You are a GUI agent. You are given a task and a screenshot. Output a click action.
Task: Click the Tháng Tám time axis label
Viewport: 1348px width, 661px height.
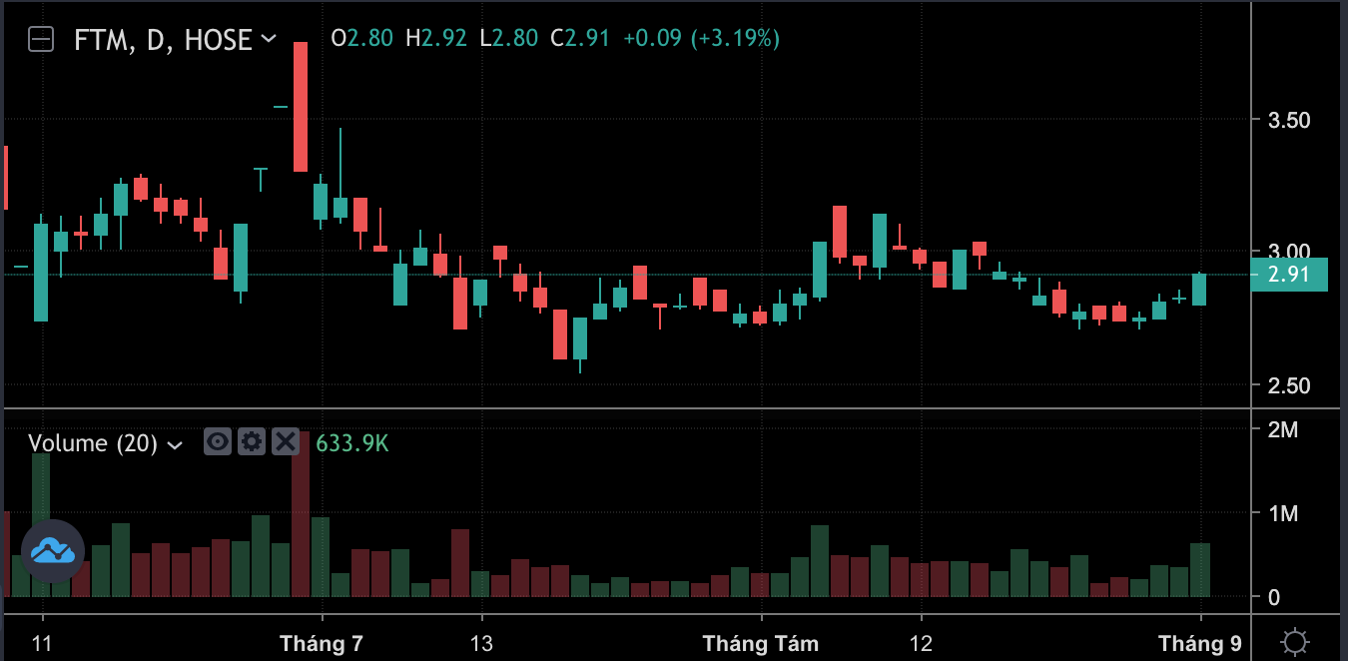point(761,643)
